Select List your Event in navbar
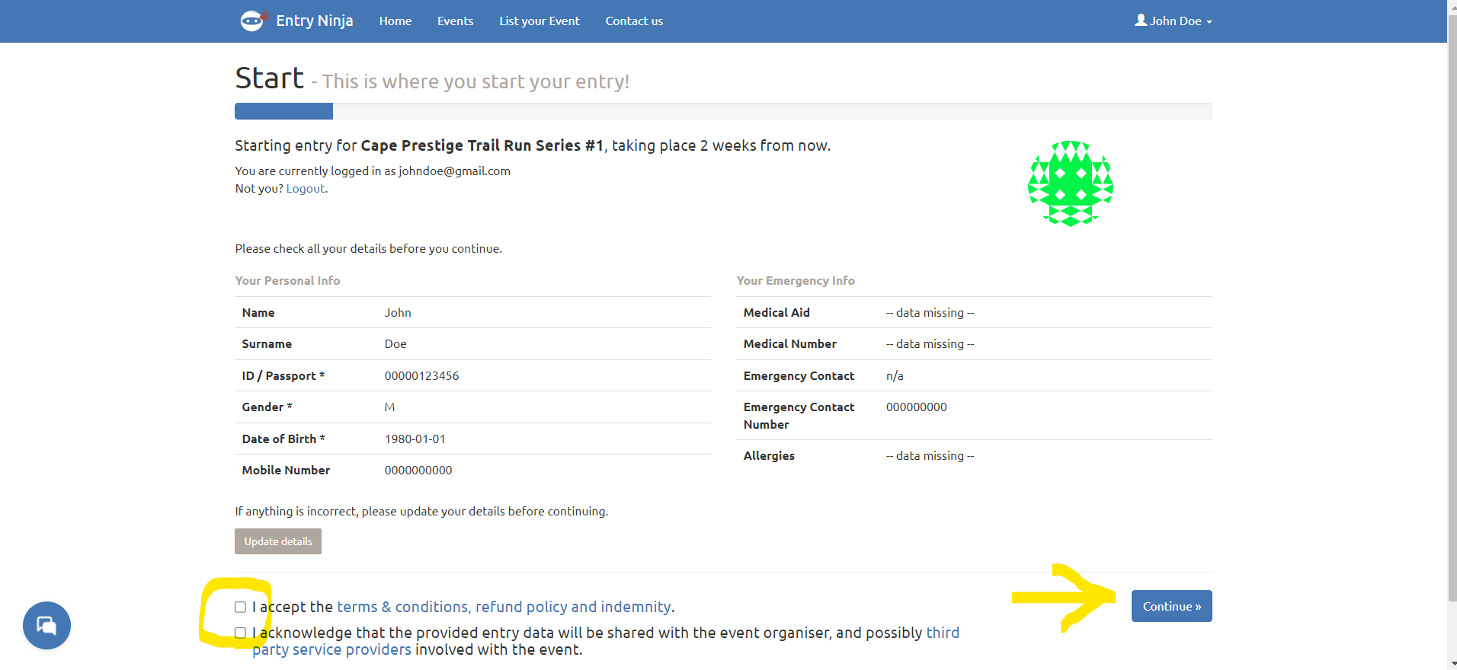The image size is (1457, 670). pos(540,21)
